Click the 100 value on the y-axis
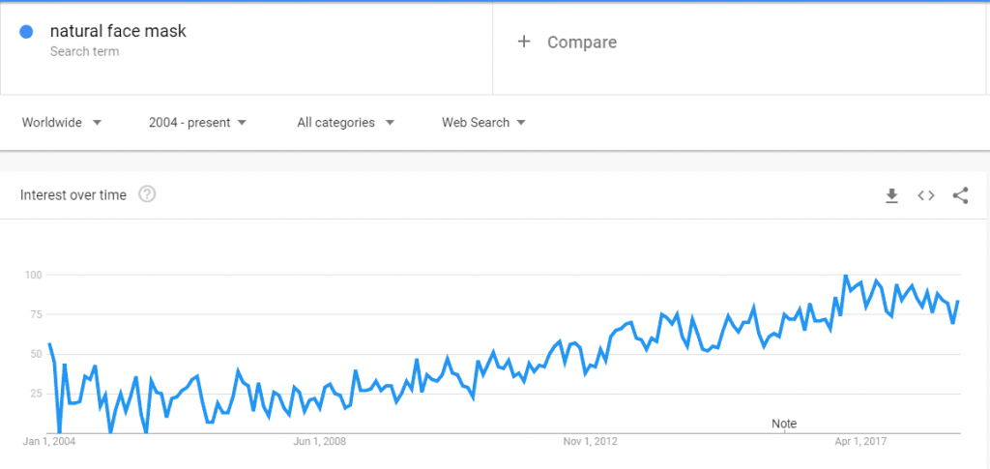The height and width of the screenshot is (469, 990). tap(33, 276)
